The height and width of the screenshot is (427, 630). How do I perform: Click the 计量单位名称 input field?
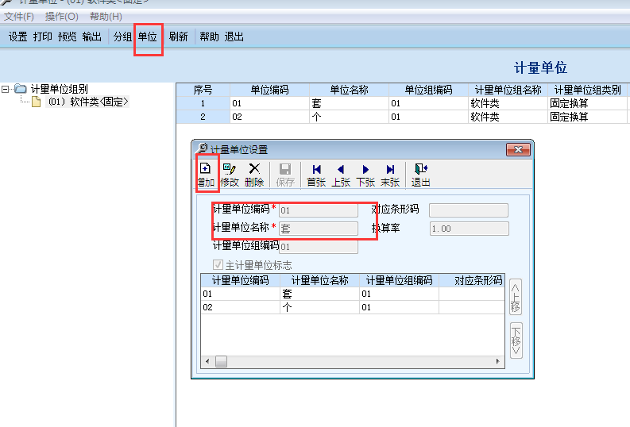(318, 229)
